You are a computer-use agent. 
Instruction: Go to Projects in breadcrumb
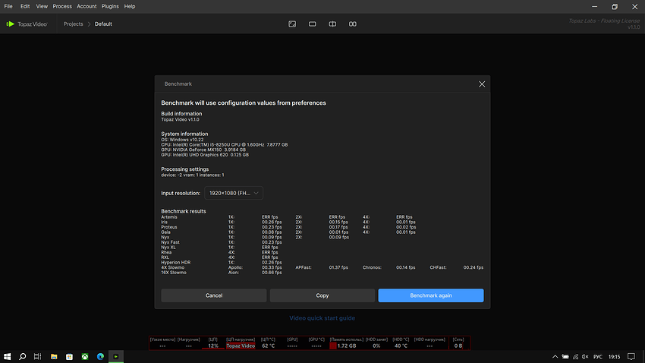pos(74,24)
